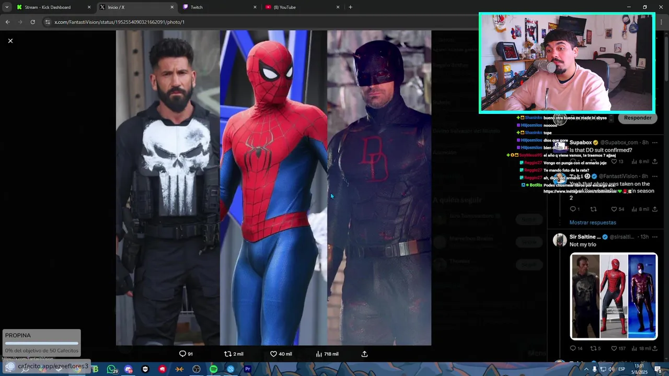Open the Not my trio image thumbnail

[x=614, y=296]
